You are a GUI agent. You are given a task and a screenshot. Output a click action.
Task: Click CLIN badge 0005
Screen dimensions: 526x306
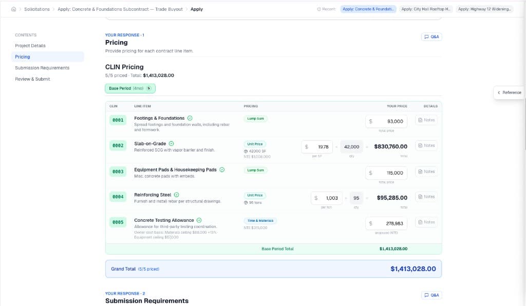click(118, 222)
